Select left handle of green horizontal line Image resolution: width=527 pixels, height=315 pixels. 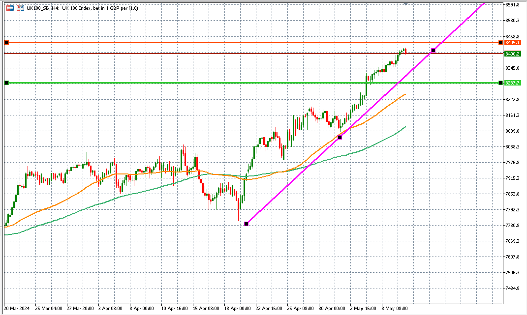point(6,83)
